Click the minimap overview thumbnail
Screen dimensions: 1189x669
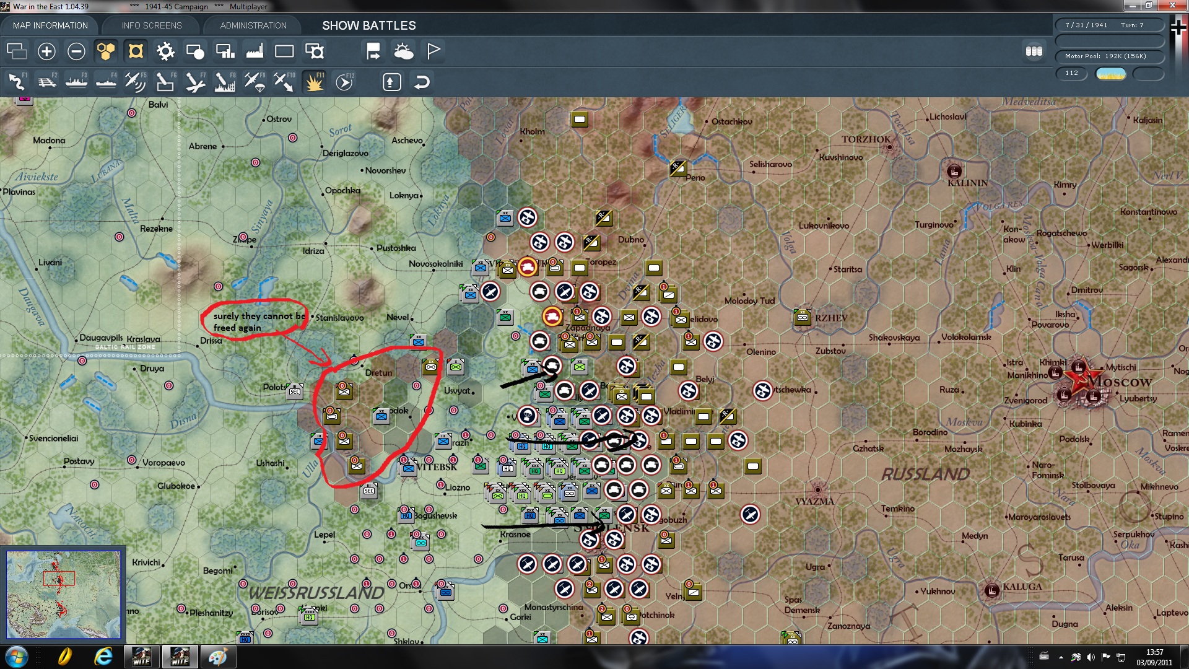(63, 595)
